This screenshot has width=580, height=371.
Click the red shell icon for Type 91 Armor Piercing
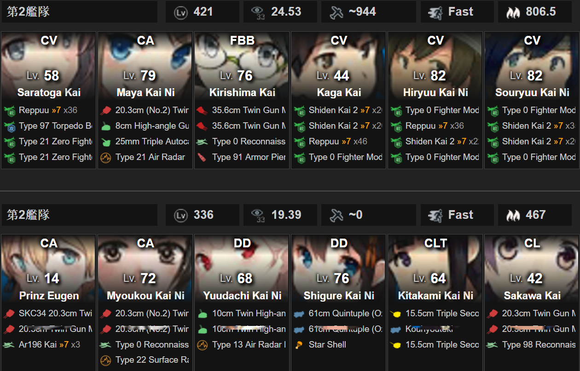pos(203,157)
